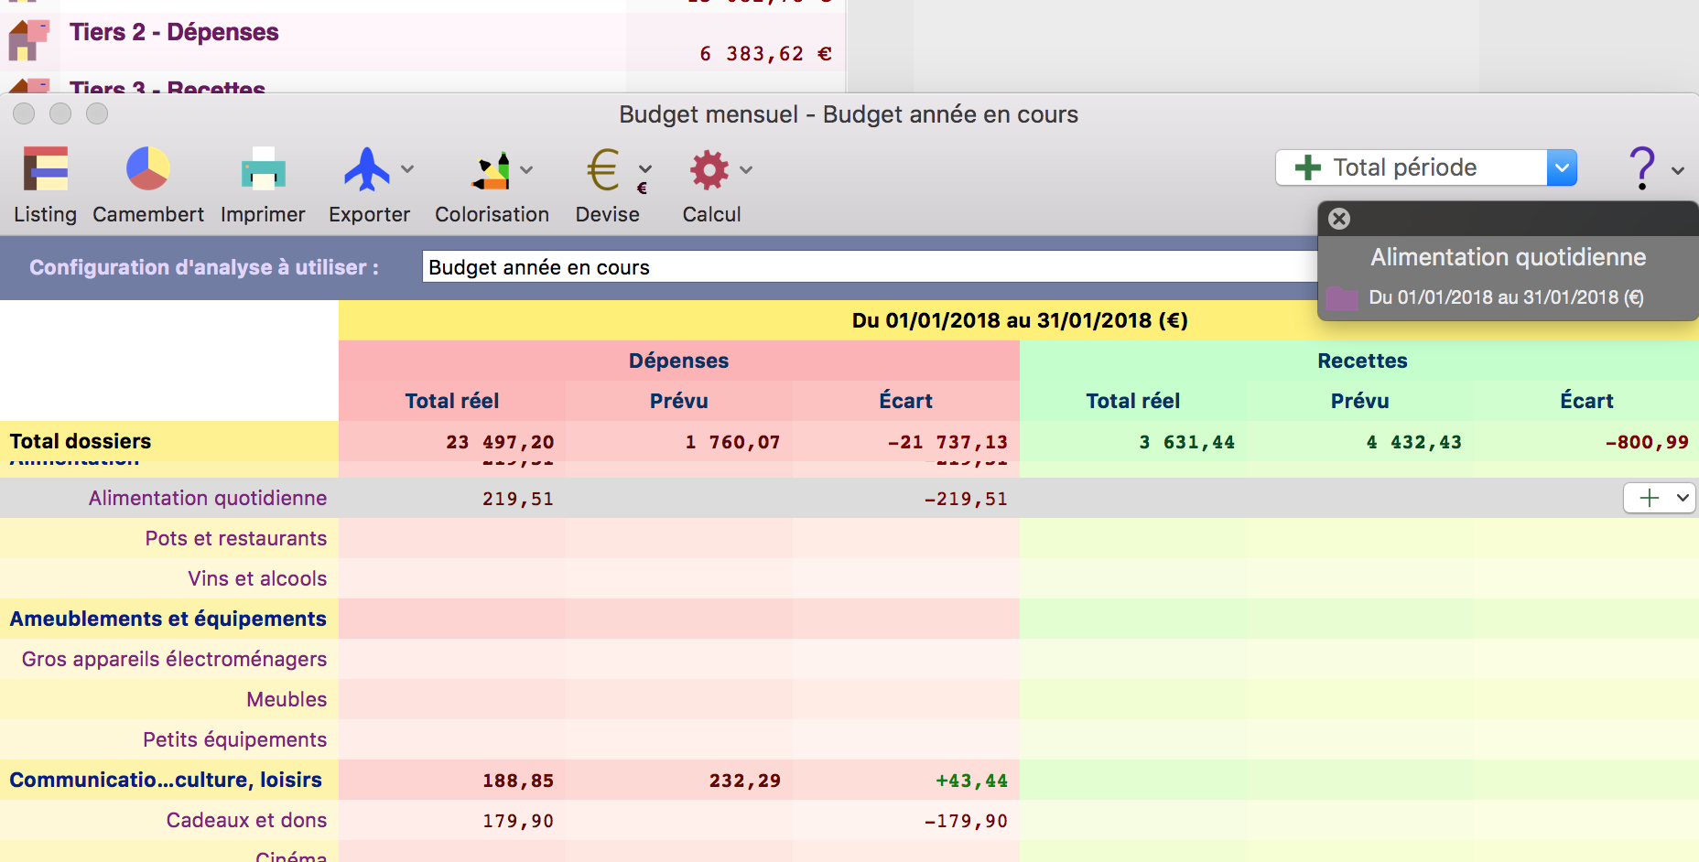Image resolution: width=1699 pixels, height=862 pixels.
Task: Click Écart header under Dépenses
Action: (x=906, y=401)
